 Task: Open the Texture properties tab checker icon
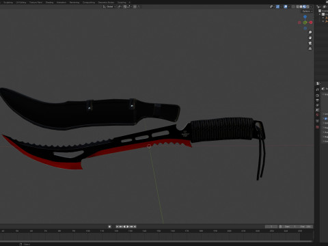(x=317, y=127)
